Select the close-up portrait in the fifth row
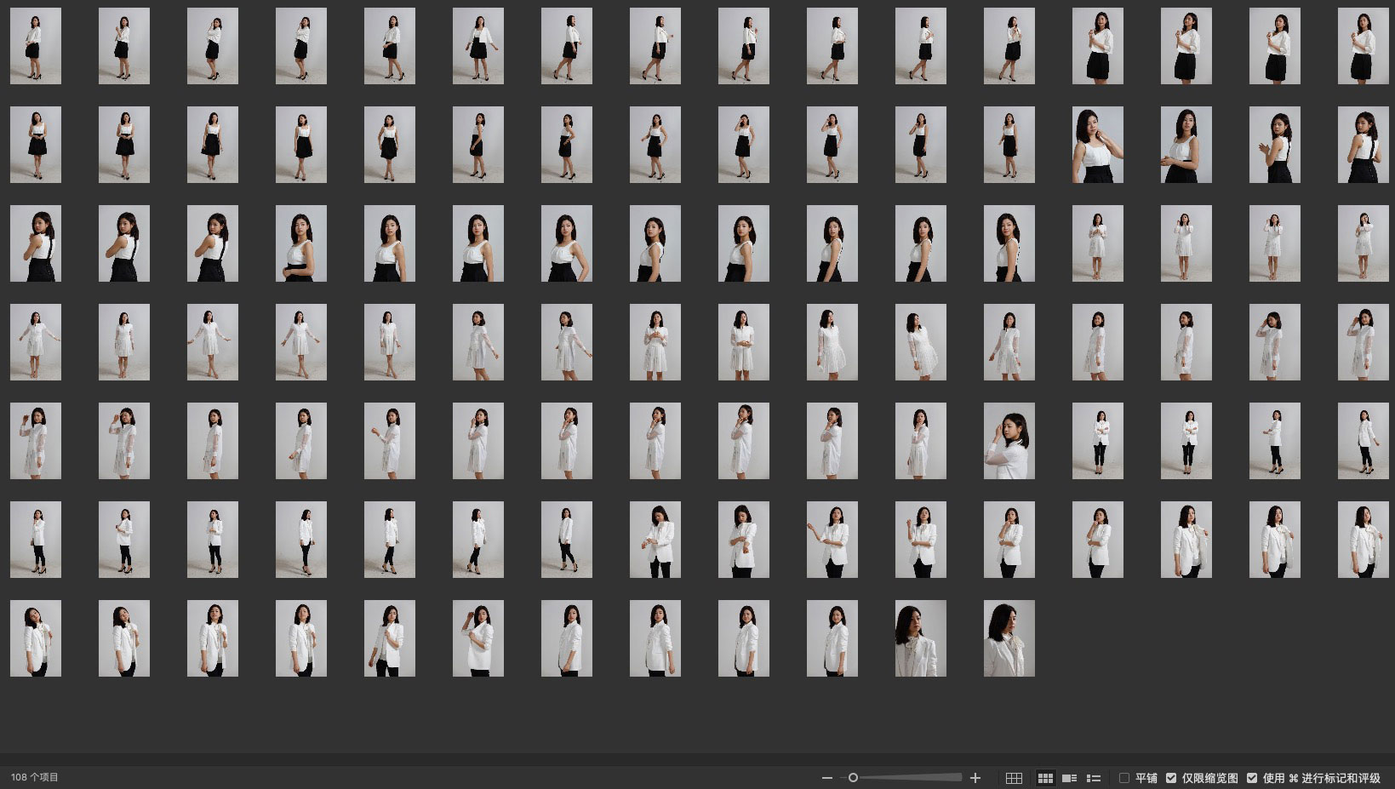This screenshot has height=789, width=1395. click(1009, 441)
